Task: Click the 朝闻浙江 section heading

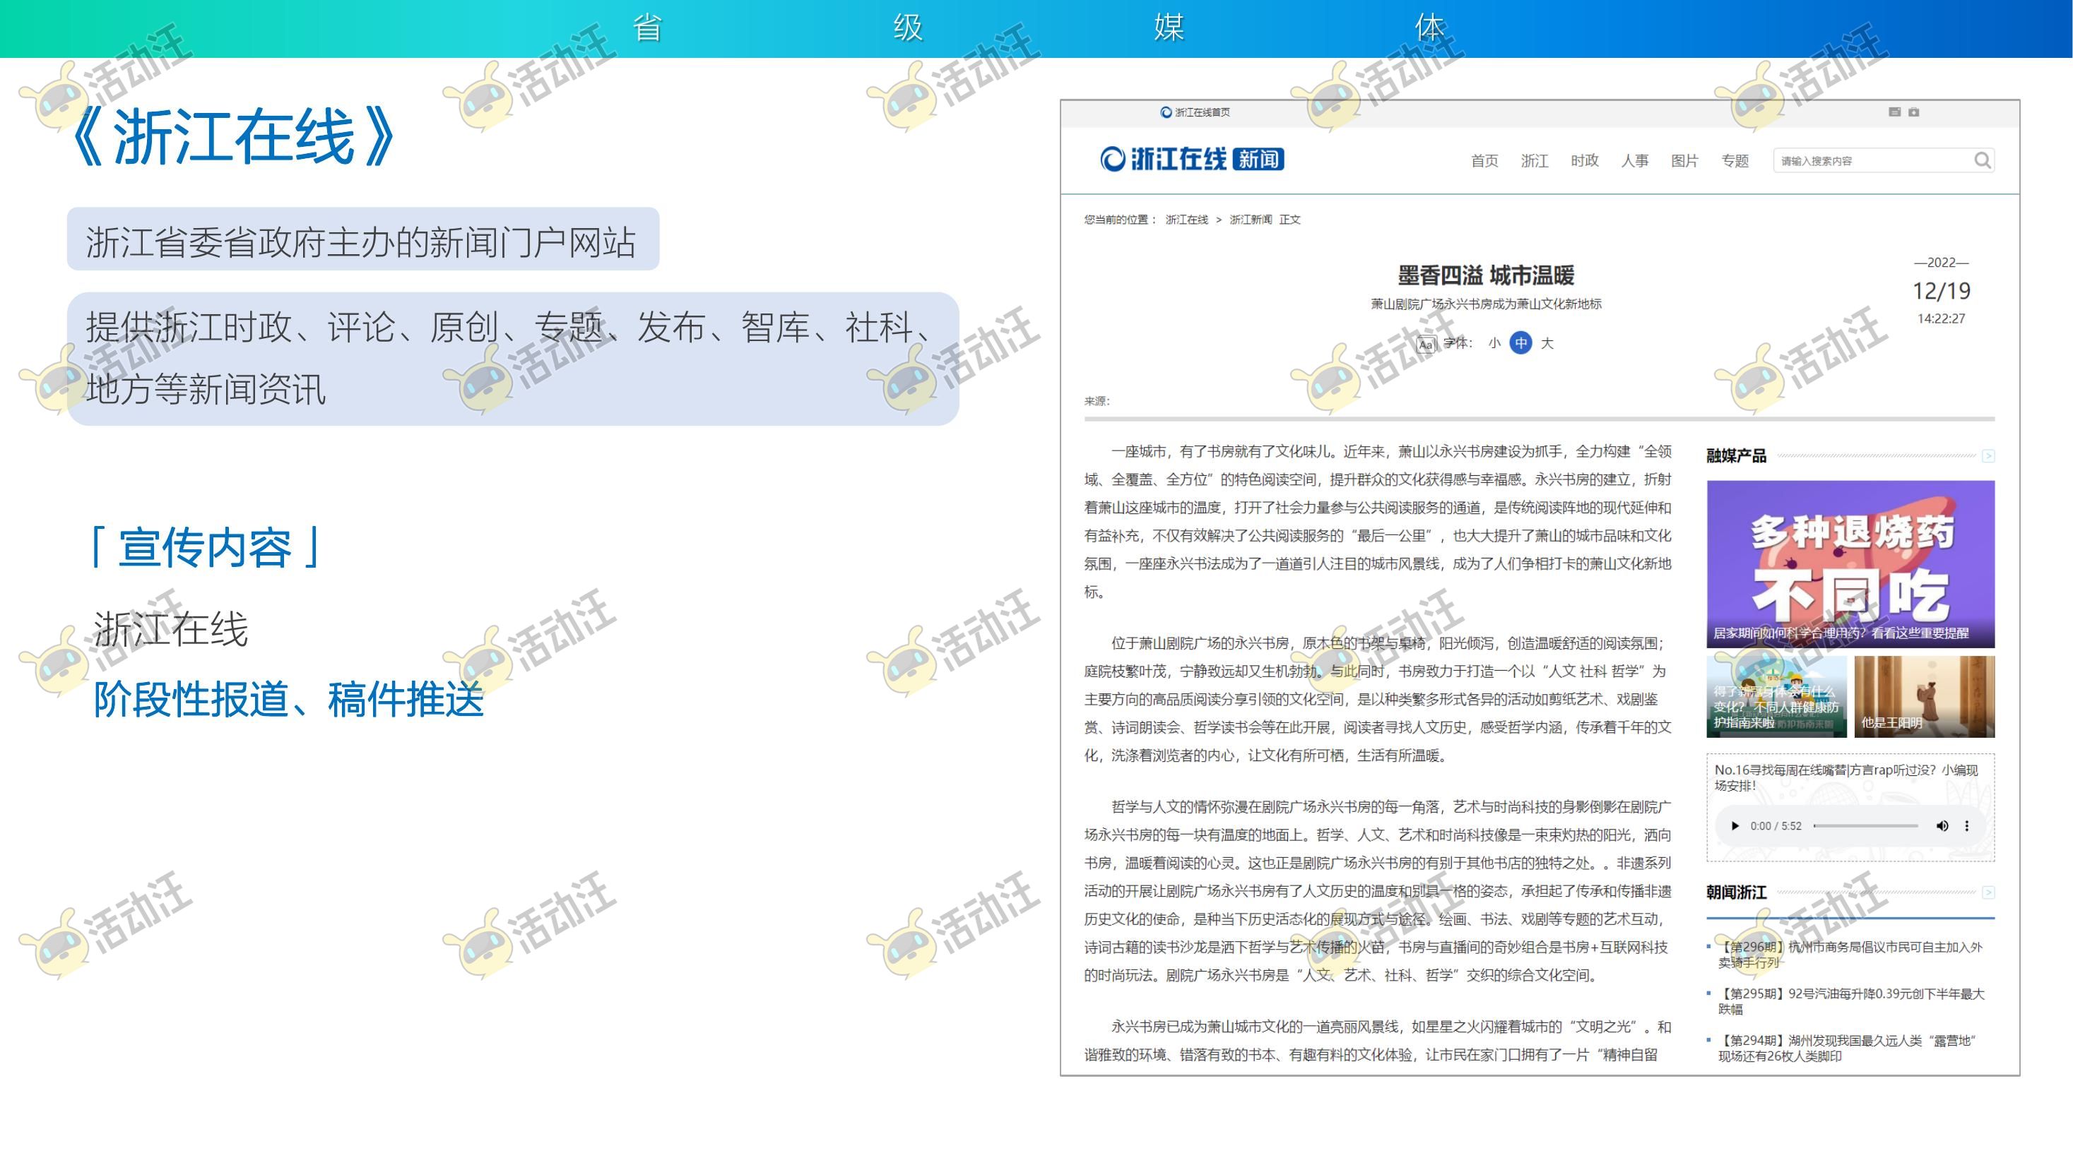Action: pos(1736,892)
